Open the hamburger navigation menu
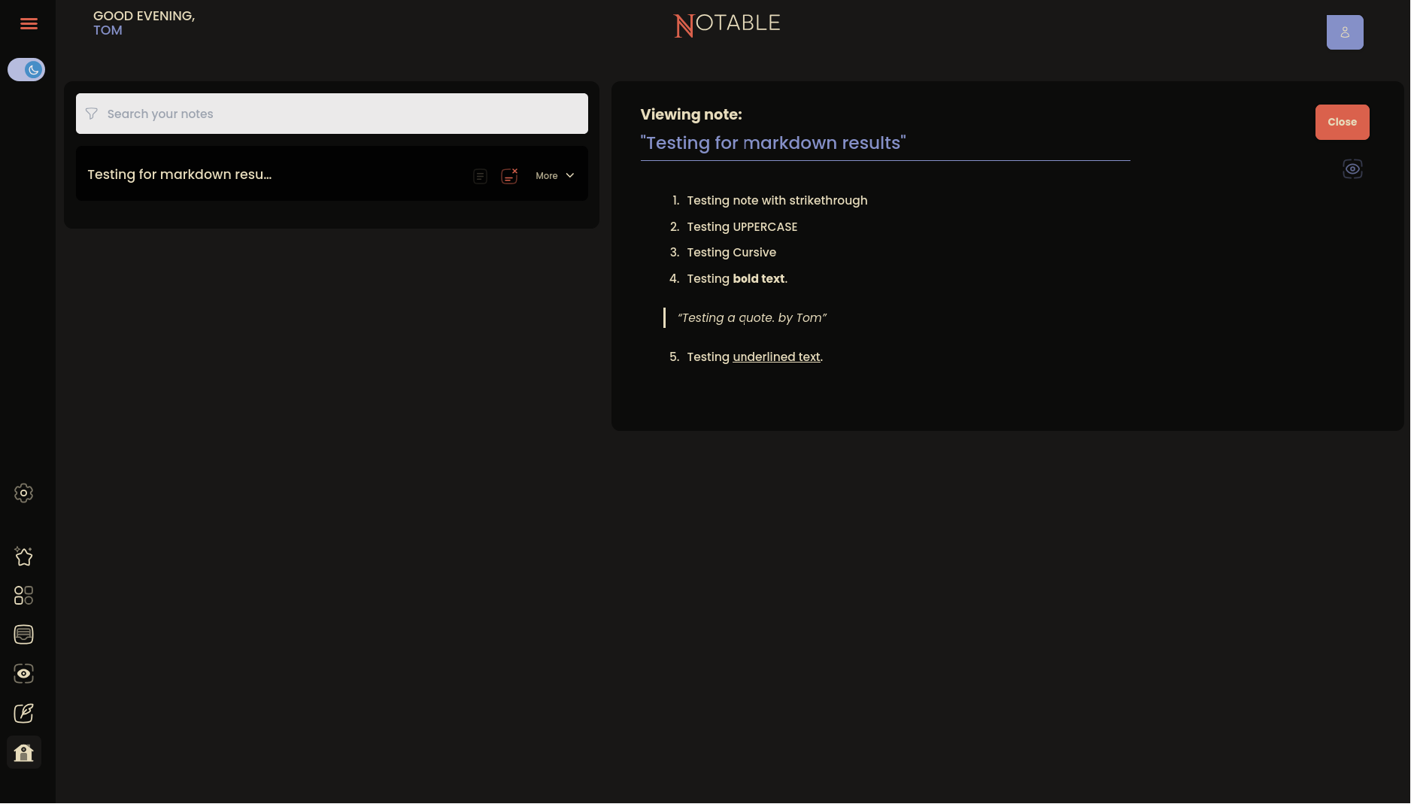This screenshot has height=804, width=1411. pyautogui.click(x=29, y=23)
